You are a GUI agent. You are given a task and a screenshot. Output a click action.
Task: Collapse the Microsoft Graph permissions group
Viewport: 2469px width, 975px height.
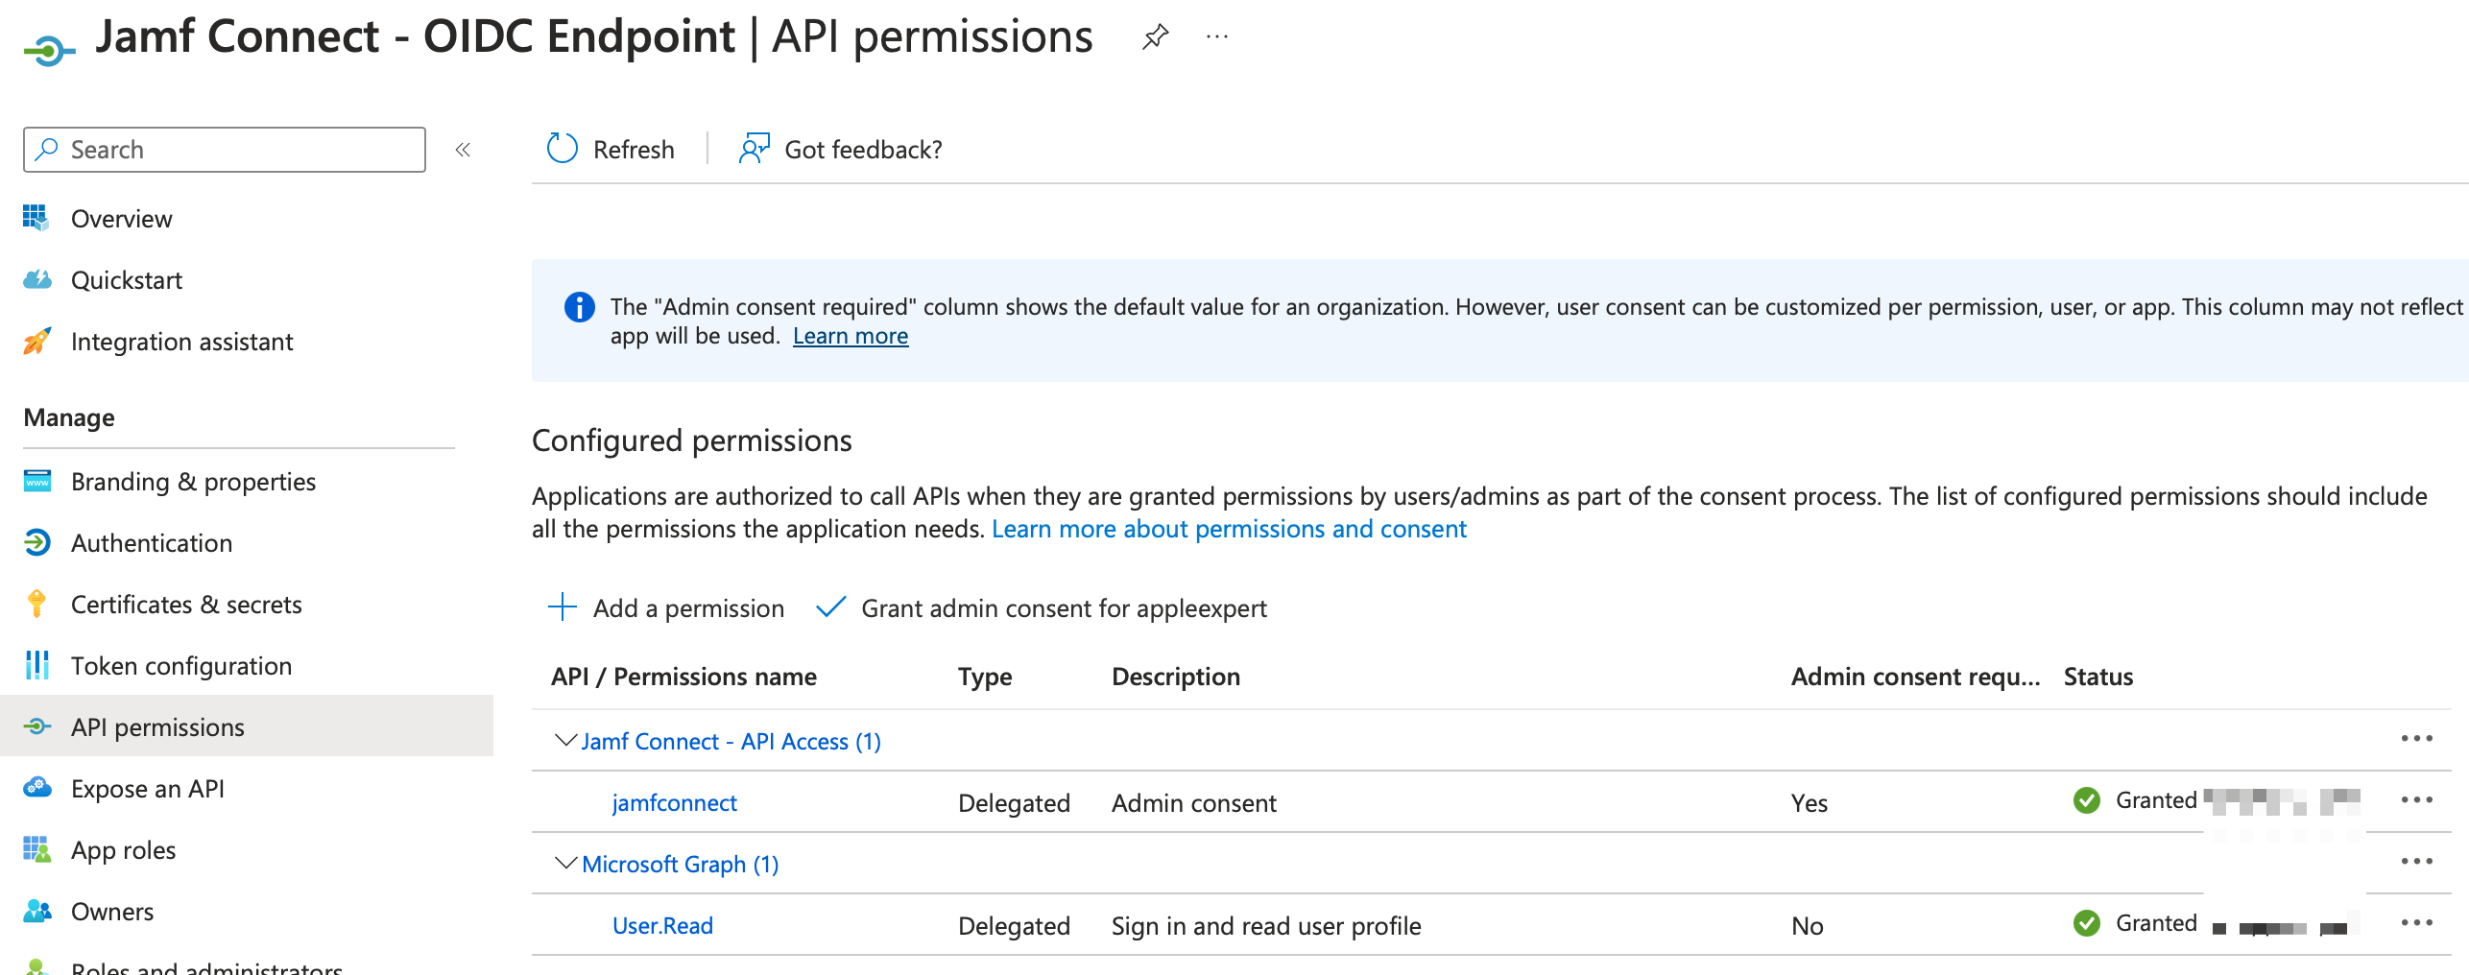[x=565, y=864]
